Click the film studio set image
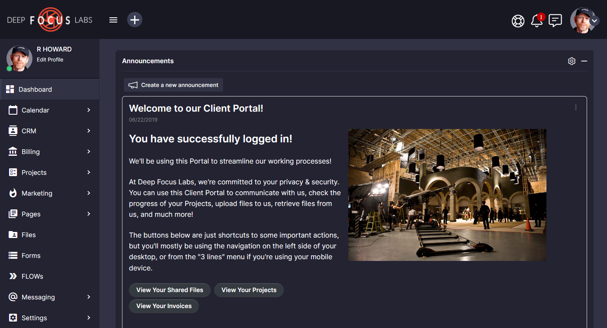Viewport: 607px width, 328px height. (x=447, y=195)
